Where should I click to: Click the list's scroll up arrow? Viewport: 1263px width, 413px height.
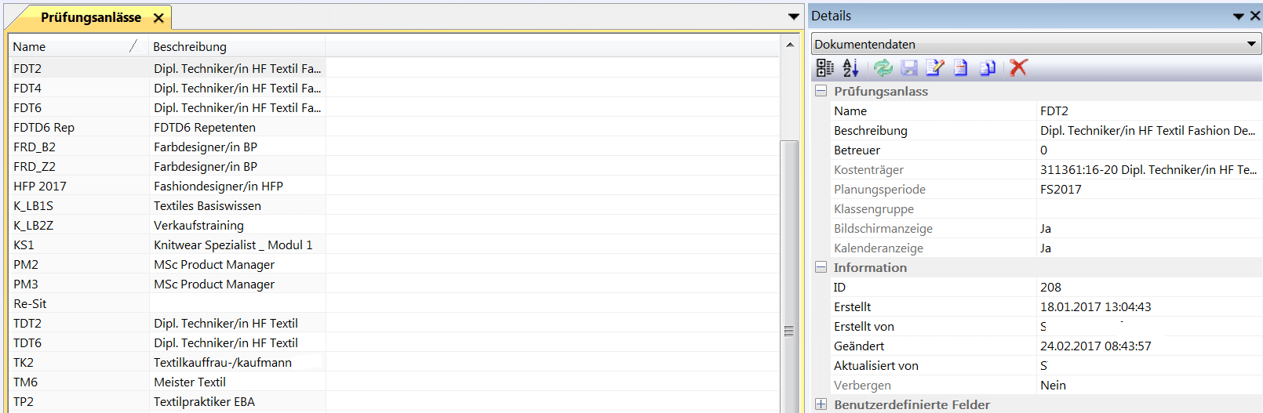(790, 45)
